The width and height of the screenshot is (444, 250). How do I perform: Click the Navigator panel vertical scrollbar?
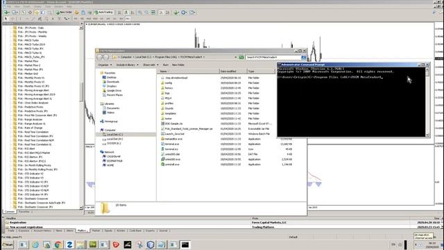pos(81,117)
